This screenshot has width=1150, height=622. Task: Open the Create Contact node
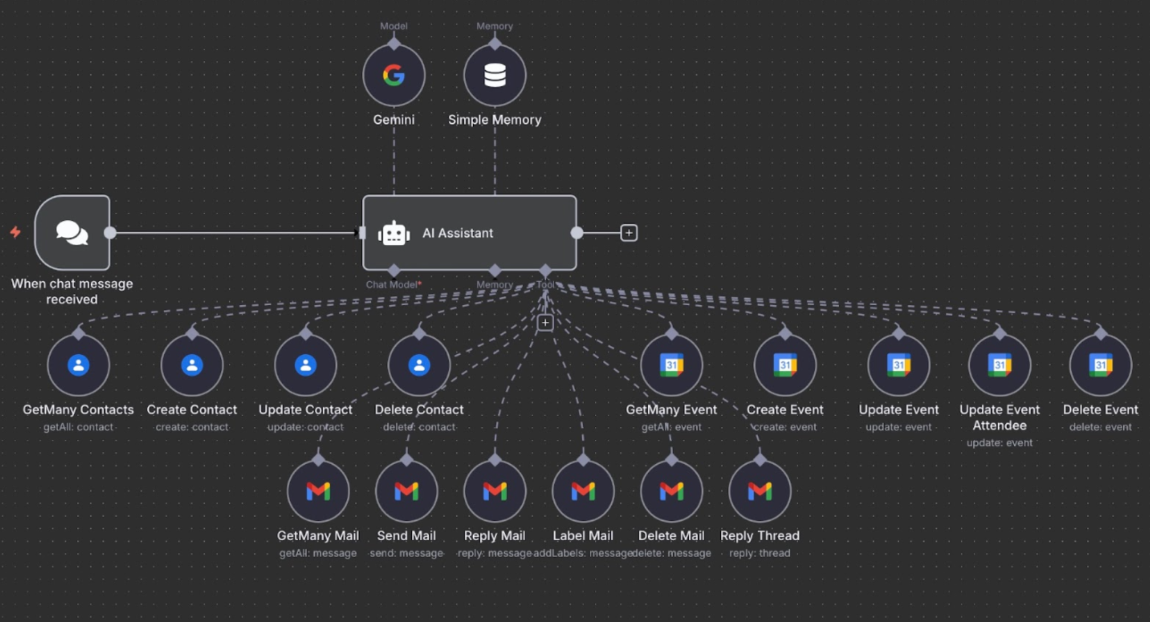click(192, 365)
